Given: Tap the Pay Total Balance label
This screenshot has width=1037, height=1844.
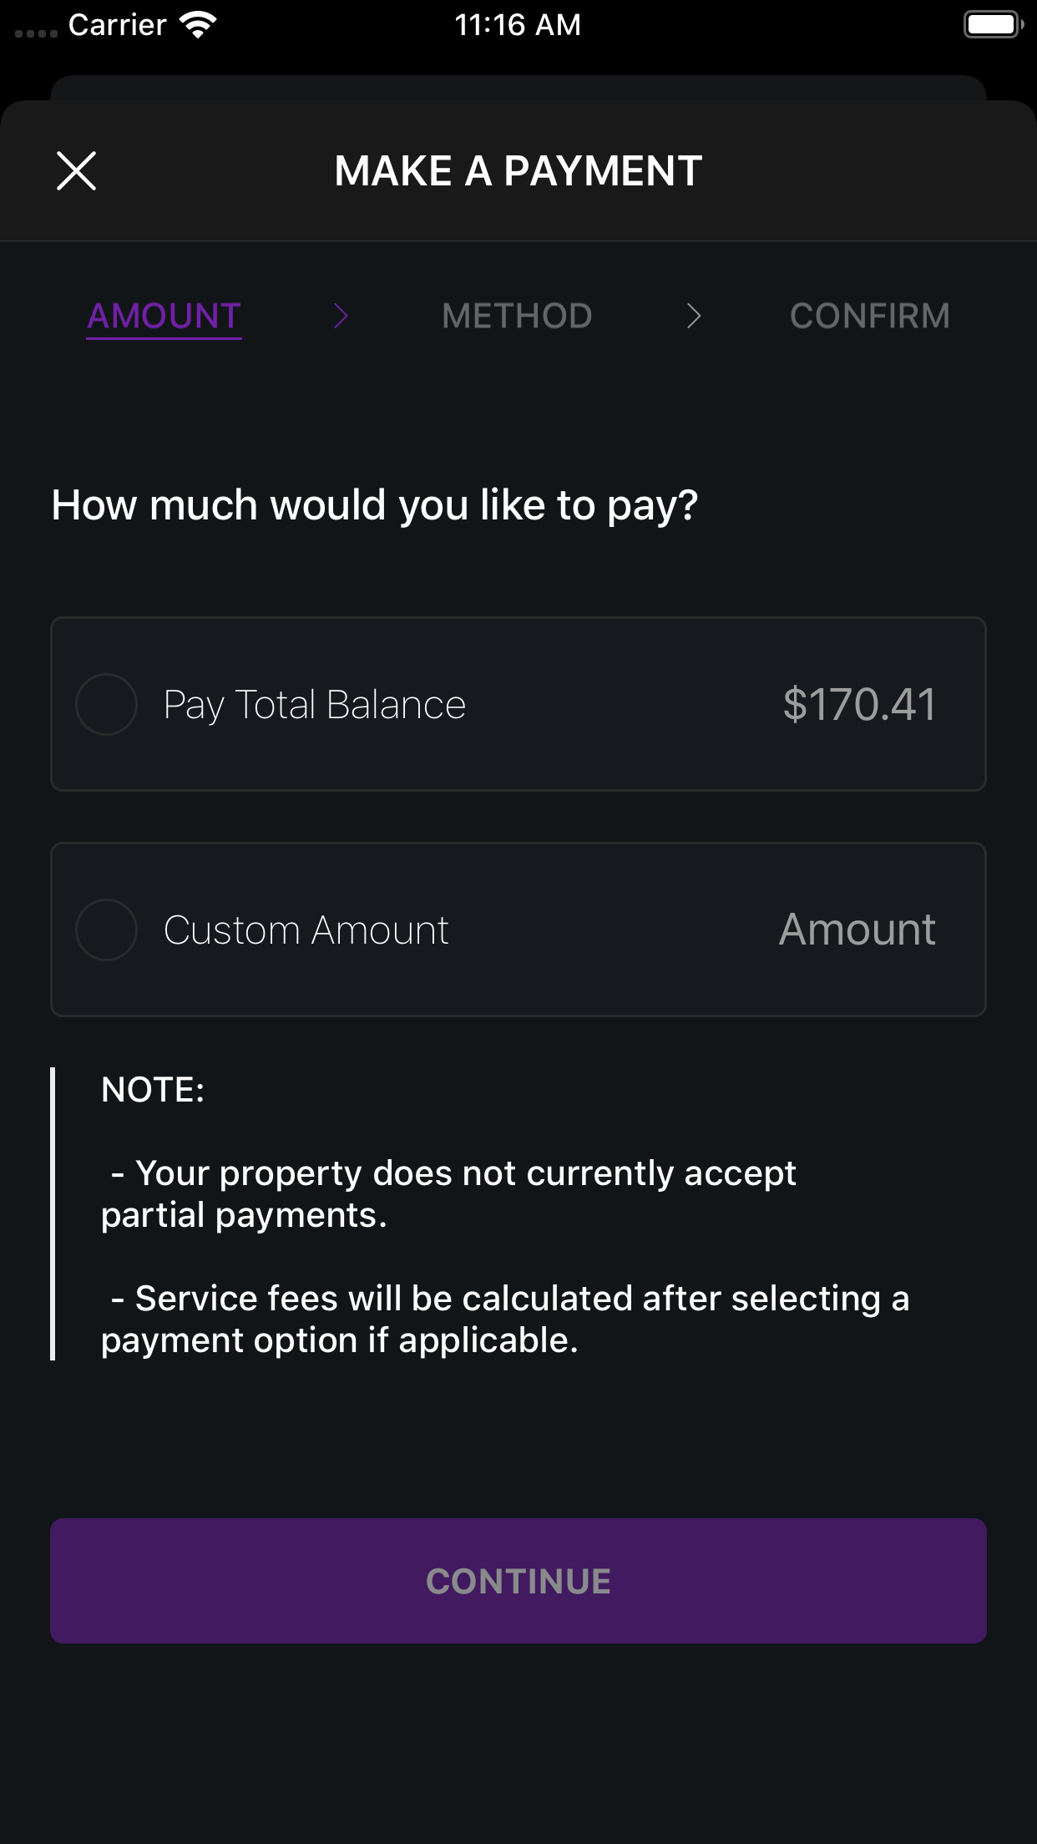Looking at the screenshot, I should point(315,704).
